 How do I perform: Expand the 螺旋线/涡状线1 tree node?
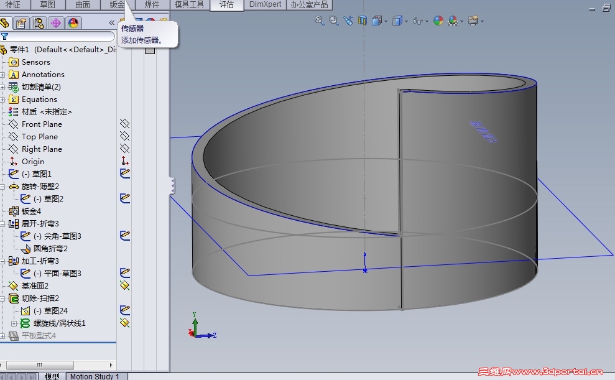[x=14, y=323]
